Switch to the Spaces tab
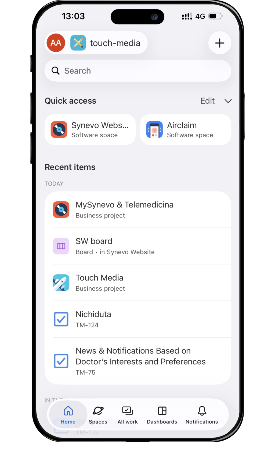 (x=98, y=415)
